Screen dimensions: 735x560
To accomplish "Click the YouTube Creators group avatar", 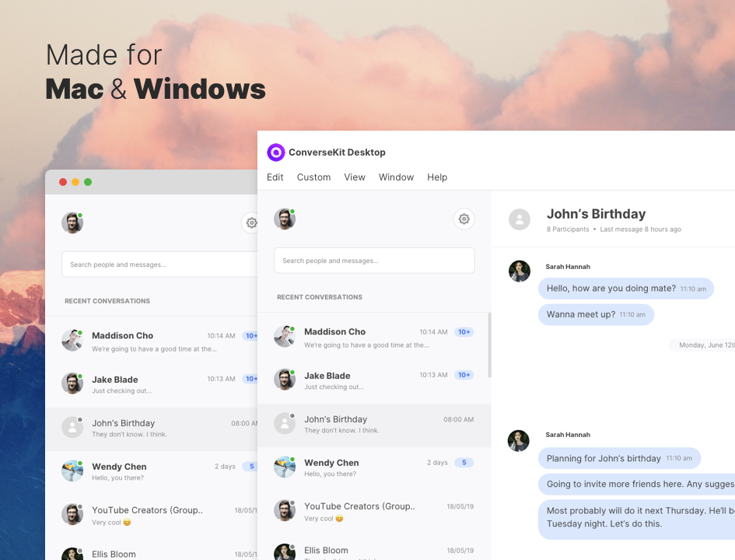I will click(x=285, y=511).
